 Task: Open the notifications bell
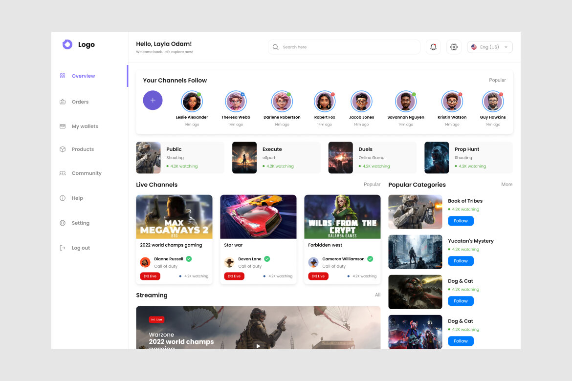coord(433,47)
